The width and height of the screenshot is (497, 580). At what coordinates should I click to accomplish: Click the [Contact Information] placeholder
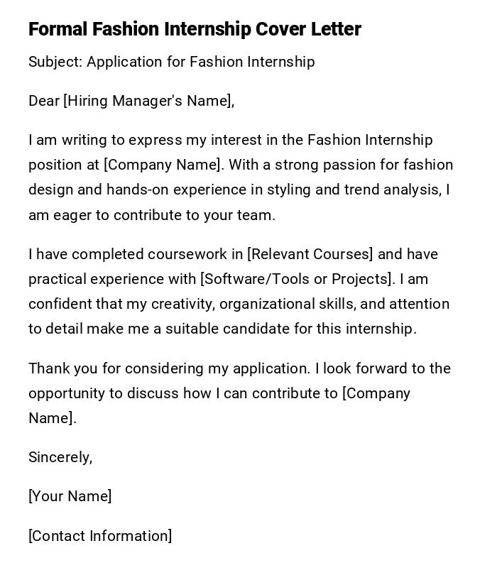click(100, 536)
